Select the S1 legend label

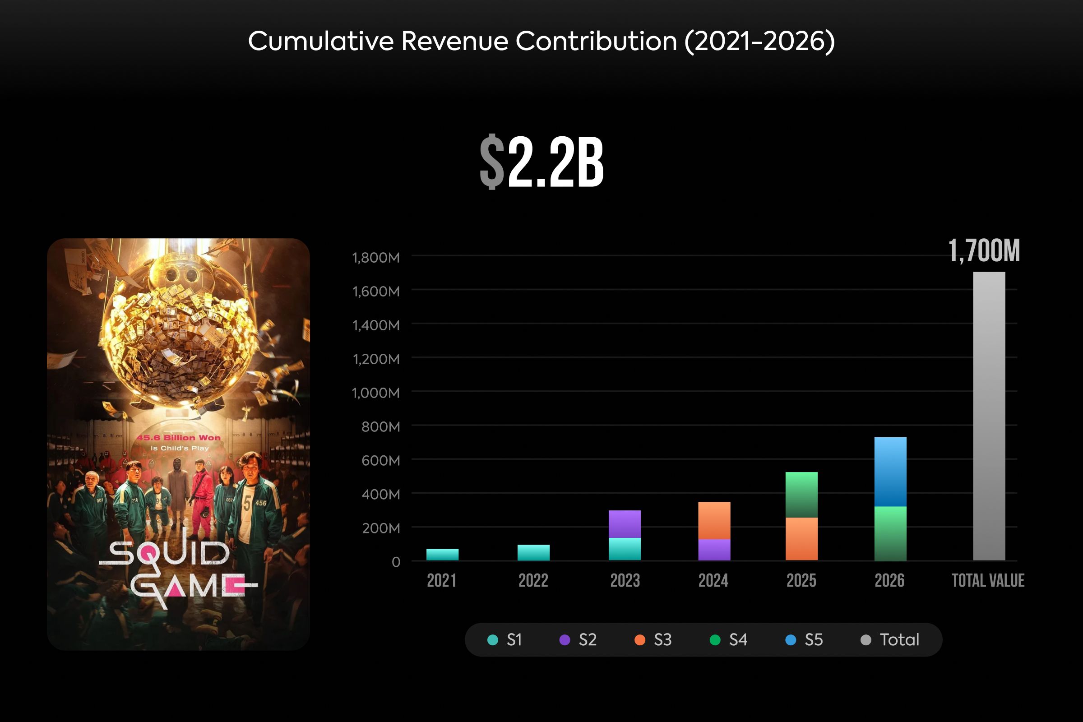[x=514, y=640]
